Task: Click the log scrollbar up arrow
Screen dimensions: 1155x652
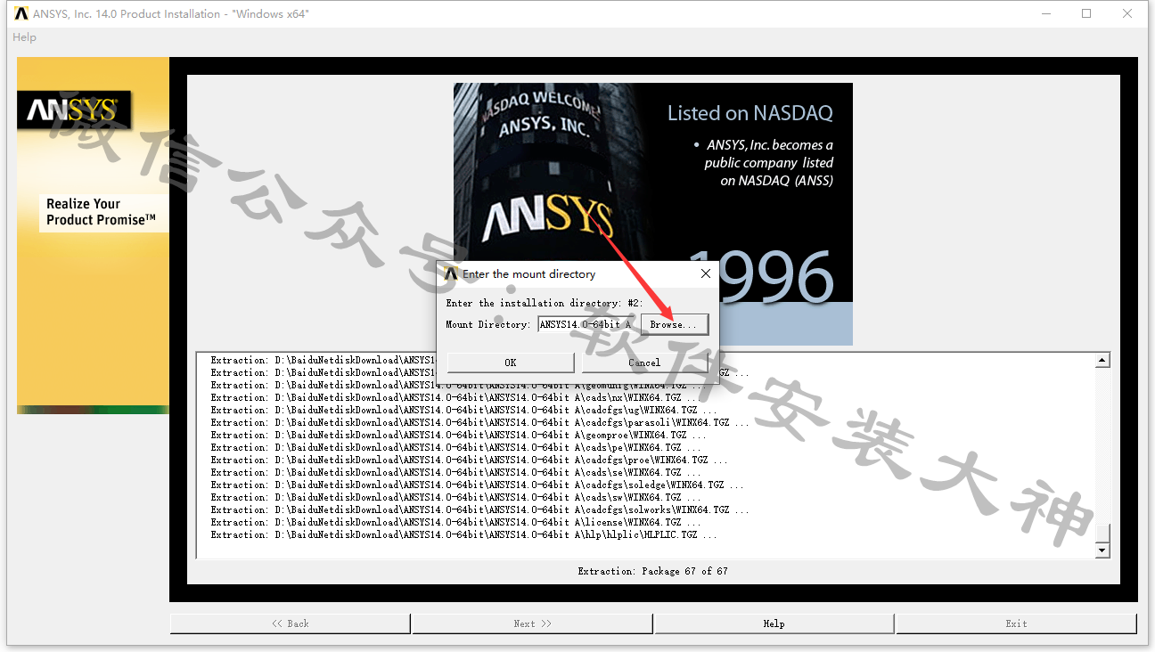Action: click(1102, 360)
